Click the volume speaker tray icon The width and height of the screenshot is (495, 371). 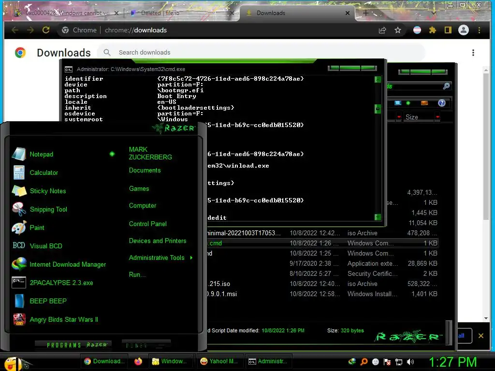point(410,362)
